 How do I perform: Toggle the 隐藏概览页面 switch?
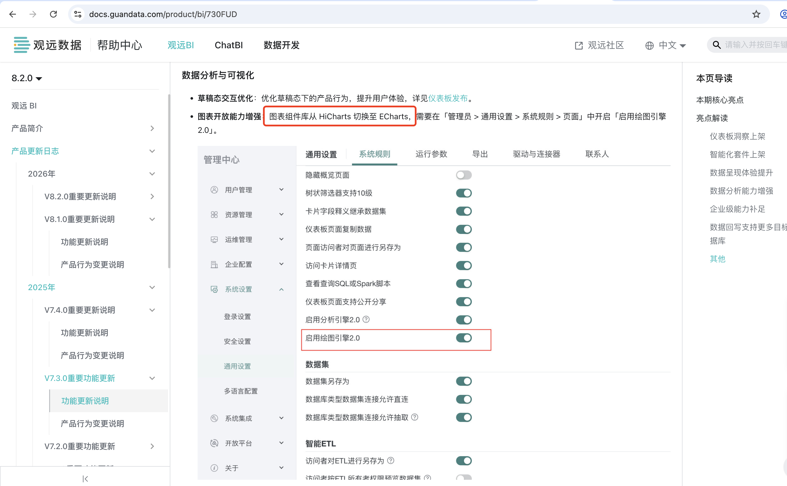[x=464, y=175]
